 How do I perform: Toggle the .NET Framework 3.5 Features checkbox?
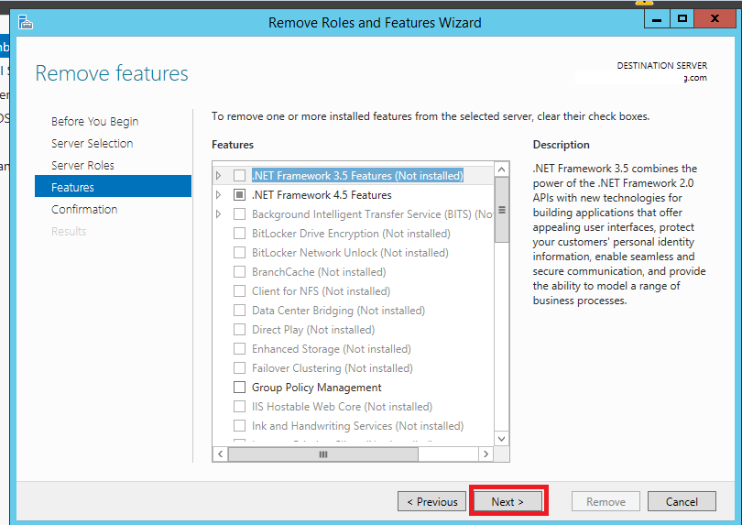(x=239, y=176)
